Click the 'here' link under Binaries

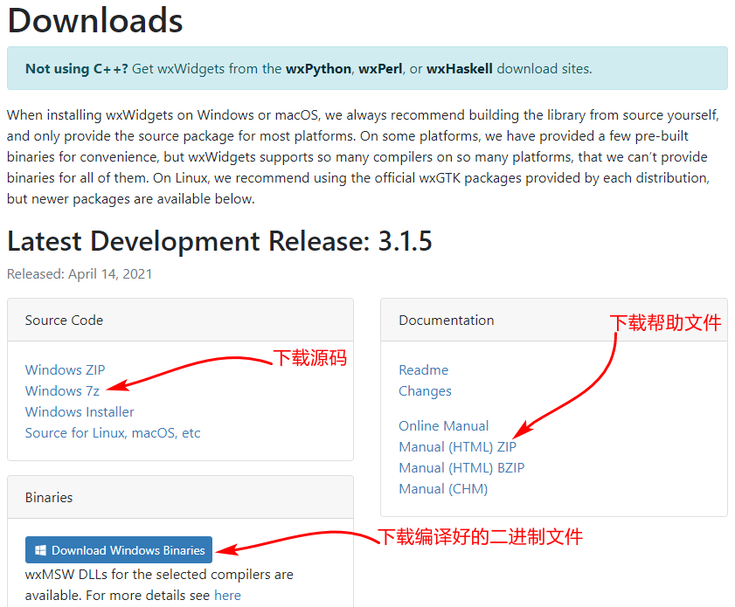point(227,595)
